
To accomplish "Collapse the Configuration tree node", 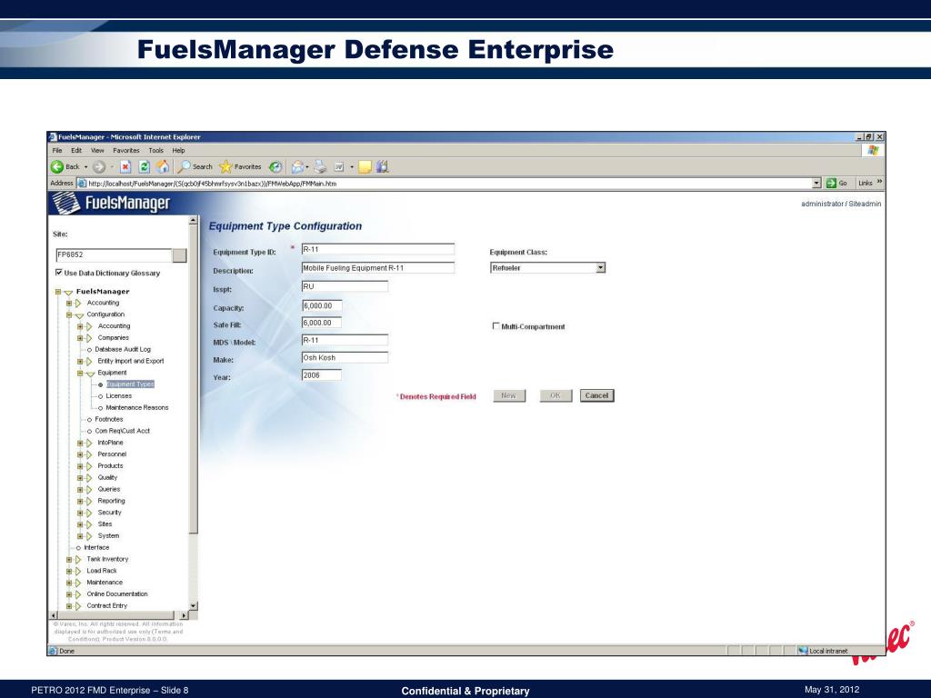I will click(x=69, y=314).
